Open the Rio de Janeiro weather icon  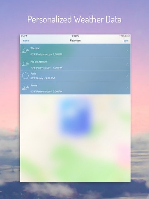point(25,64)
